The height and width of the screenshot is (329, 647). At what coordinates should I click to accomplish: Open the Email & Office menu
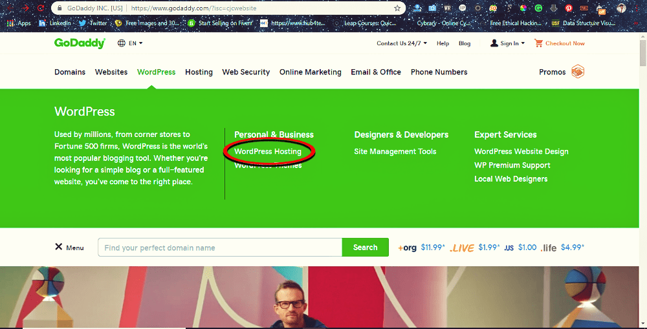pos(376,72)
